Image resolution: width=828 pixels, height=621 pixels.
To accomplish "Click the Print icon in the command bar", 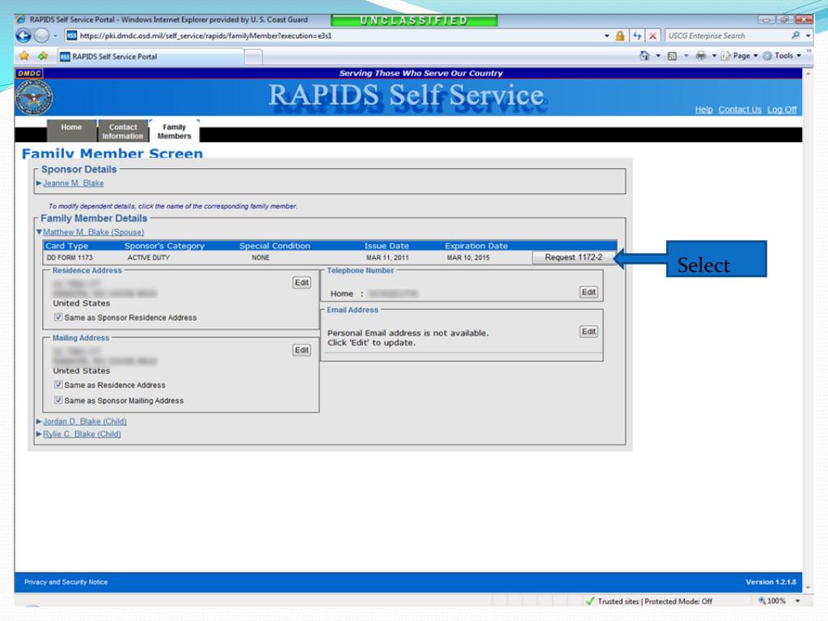I will (701, 56).
